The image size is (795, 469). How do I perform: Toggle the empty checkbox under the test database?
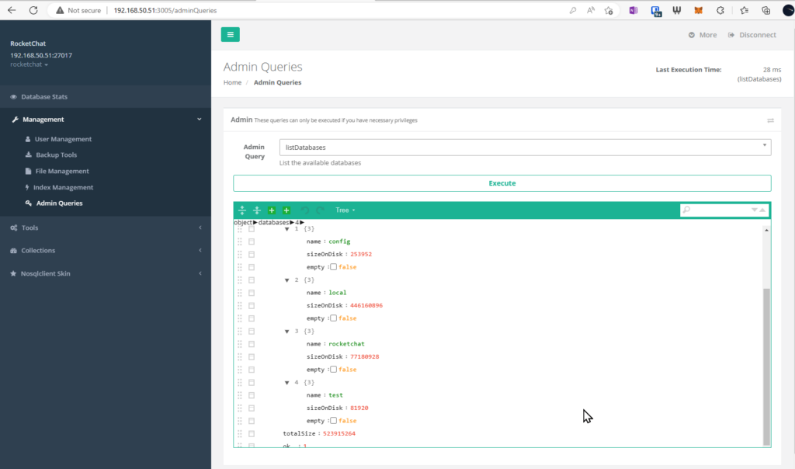(x=334, y=420)
